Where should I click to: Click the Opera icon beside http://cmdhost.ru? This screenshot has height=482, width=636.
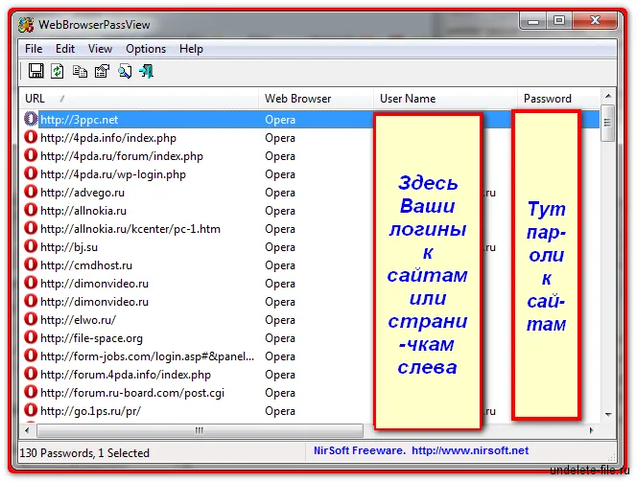point(31,264)
